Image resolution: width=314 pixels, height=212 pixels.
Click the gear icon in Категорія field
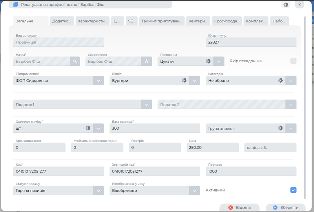pos(280,80)
